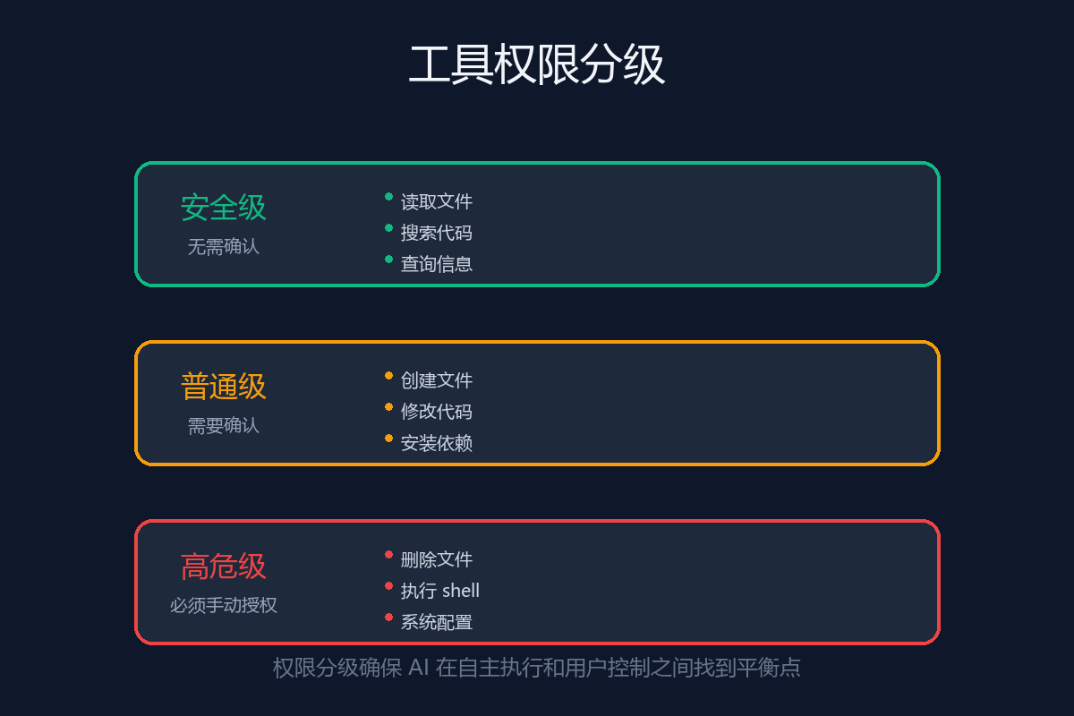Click the 无需确认 subtitle
This screenshot has height=716, width=1074.
point(224,247)
